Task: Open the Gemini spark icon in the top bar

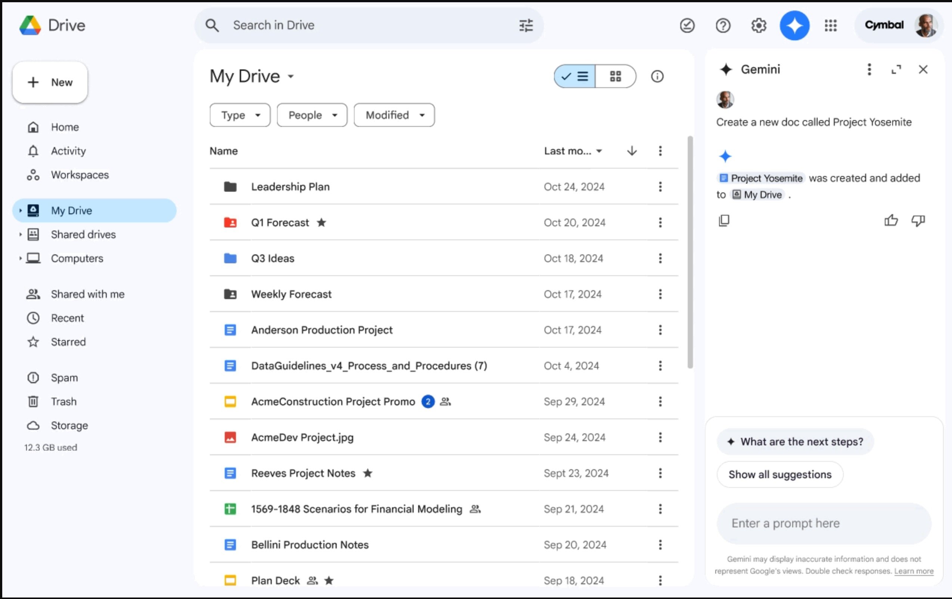Action: coord(794,25)
